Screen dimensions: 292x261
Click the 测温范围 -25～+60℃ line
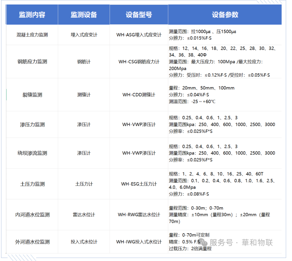click(x=192, y=102)
